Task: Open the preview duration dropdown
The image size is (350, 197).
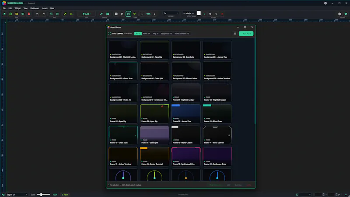Action: 171,13
